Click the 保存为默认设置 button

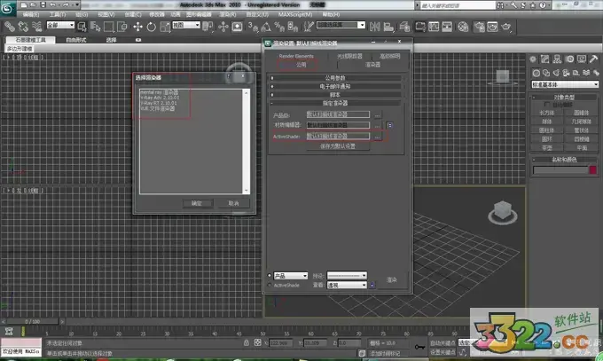click(338, 146)
